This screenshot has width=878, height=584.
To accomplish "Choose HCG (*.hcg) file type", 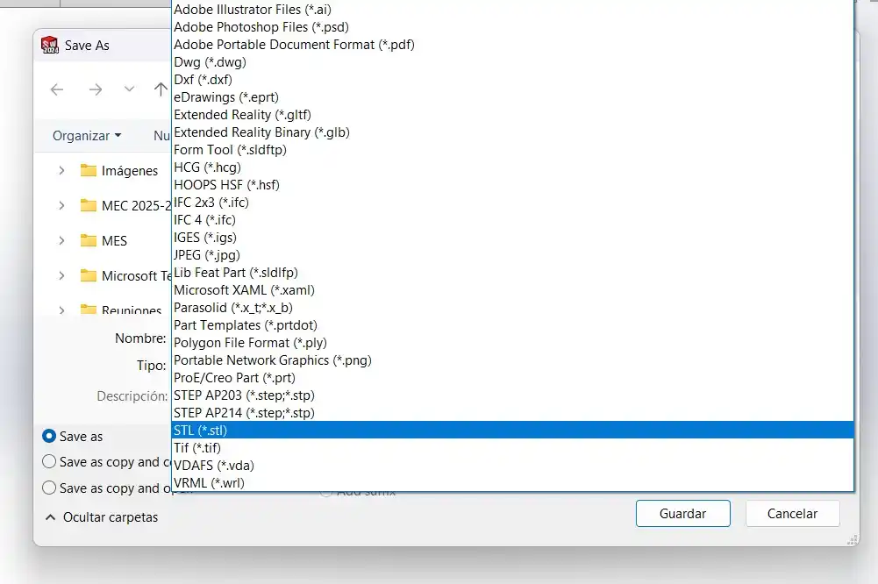I will coord(512,167).
